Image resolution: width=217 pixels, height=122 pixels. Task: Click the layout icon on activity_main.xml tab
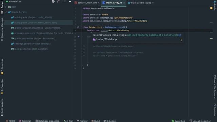[x=76, y=3]
